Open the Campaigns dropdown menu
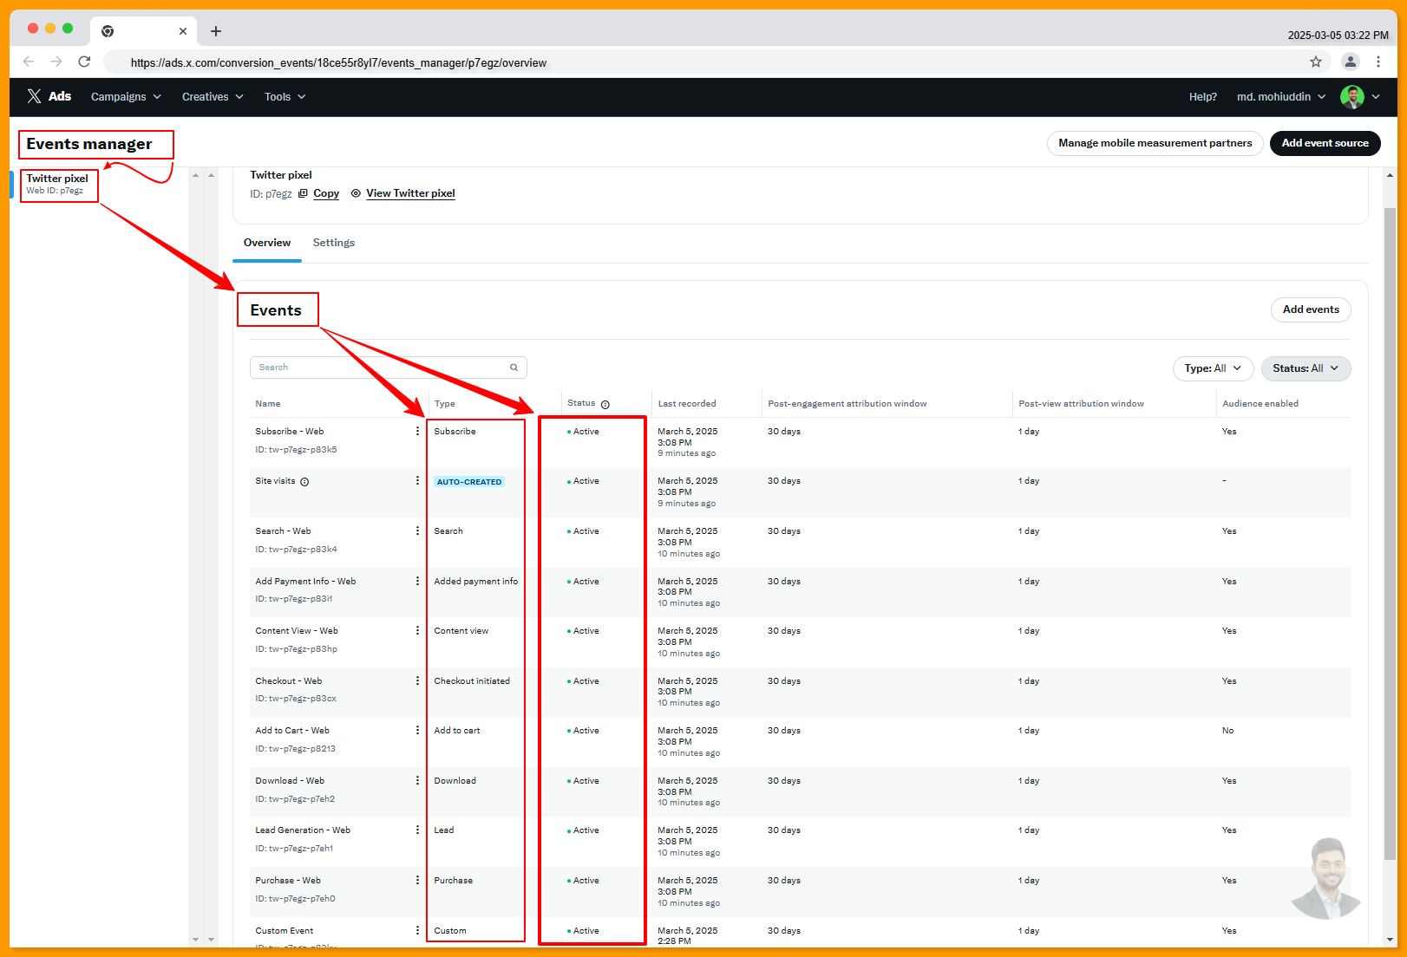This screenshot has height=957, width=1407. 126,97
